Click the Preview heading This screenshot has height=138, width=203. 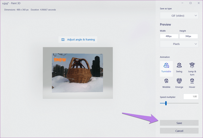click(165, 25)
